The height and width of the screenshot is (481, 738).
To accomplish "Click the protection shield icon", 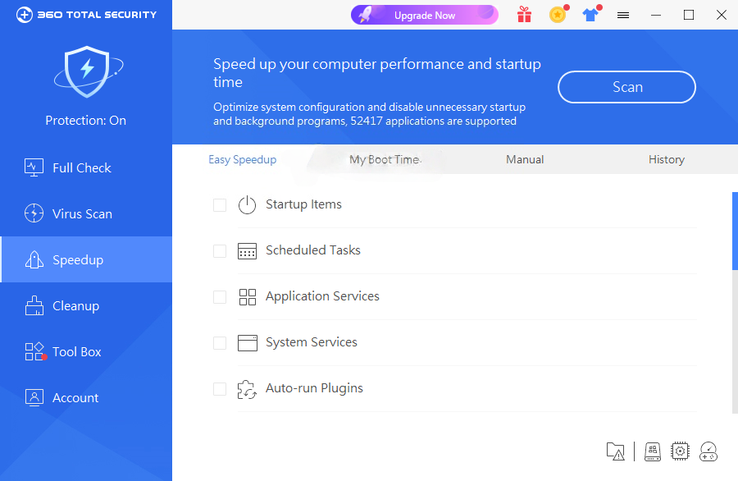I will point(88,71).
